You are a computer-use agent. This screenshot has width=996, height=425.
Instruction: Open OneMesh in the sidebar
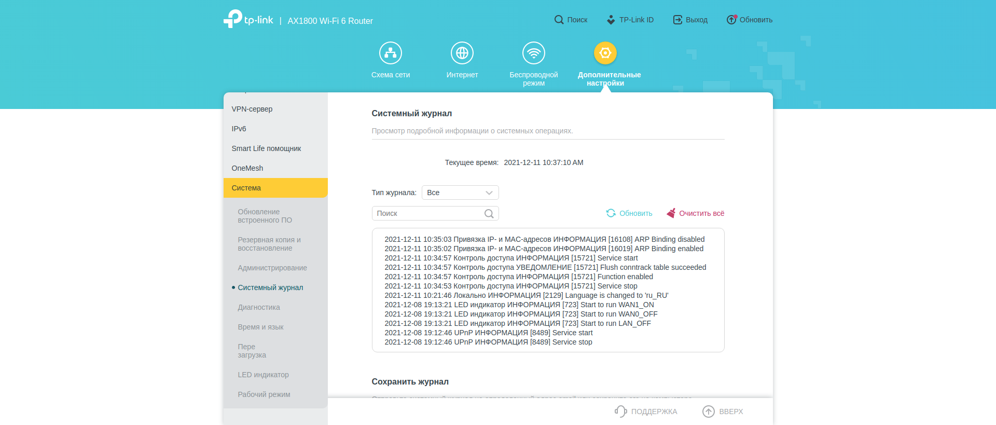point(247,168)
